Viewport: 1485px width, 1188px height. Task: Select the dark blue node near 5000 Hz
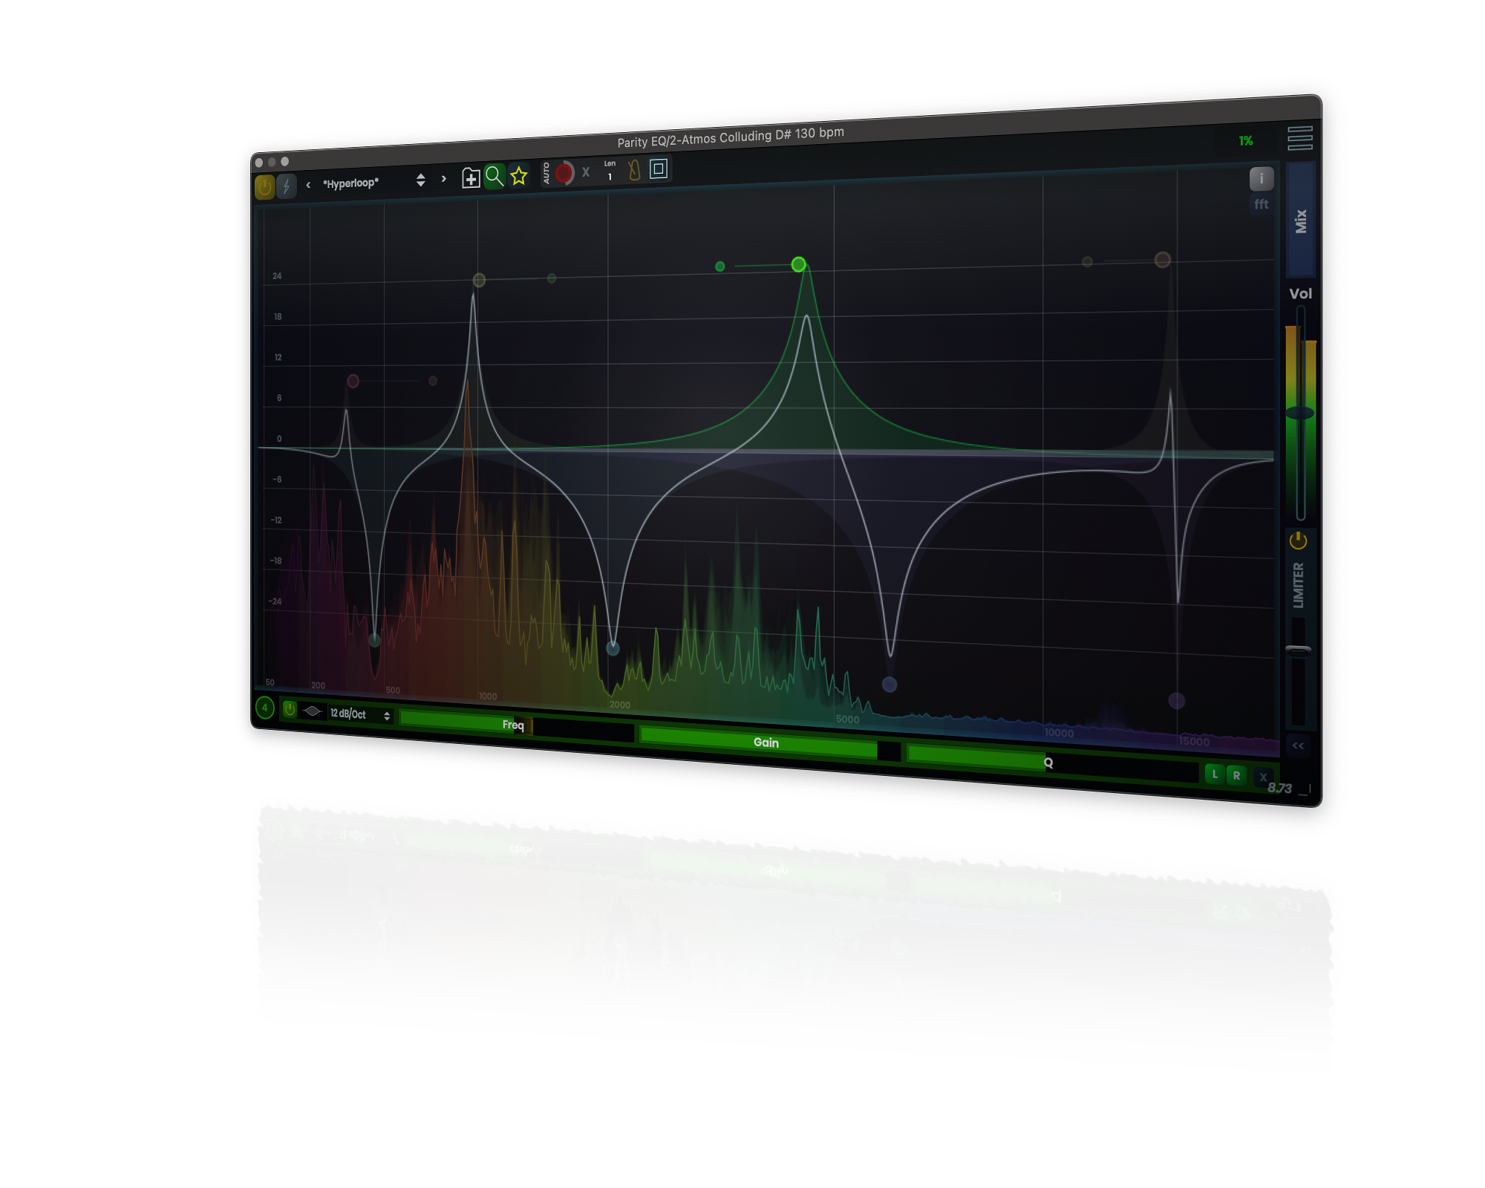[890, 685]
